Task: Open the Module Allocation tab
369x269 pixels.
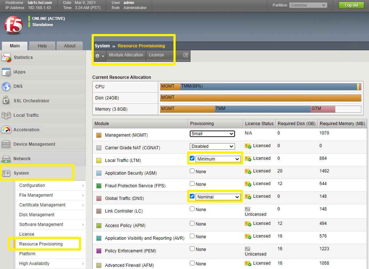Action: pos(126,55)
